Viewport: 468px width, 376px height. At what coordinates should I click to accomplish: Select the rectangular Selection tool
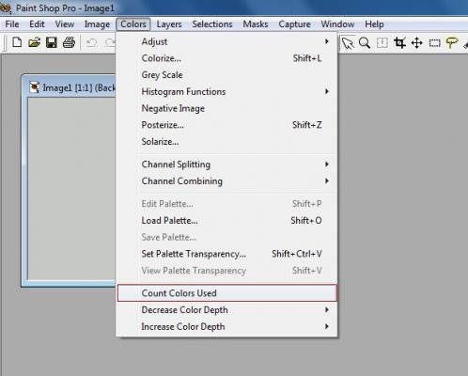point(434,43)
